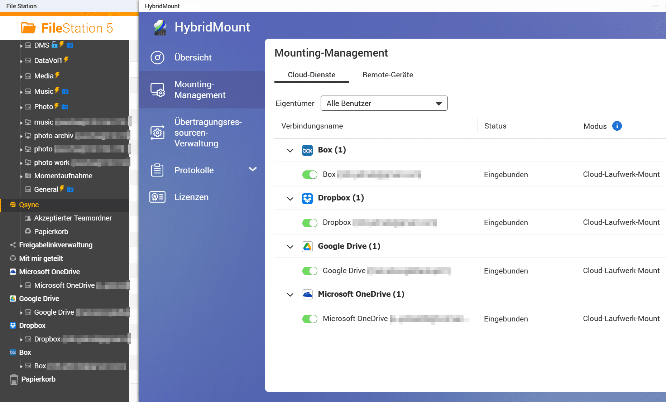
Task: Toggle off the Dropbox connection switch
Action: point(310,223)
